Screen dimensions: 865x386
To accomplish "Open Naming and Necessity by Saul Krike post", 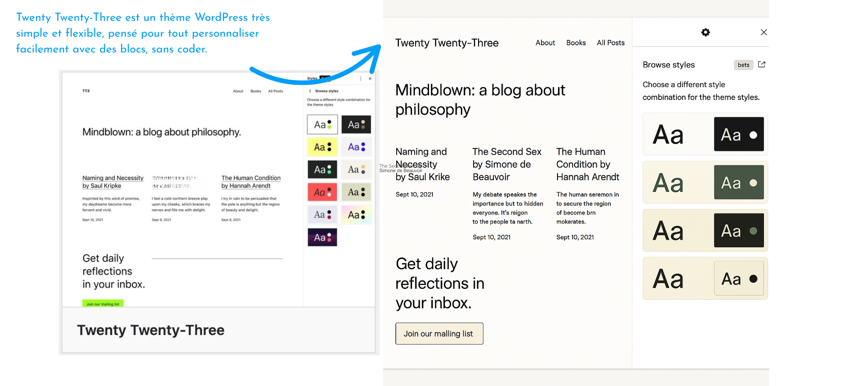I will click(422, 164).
